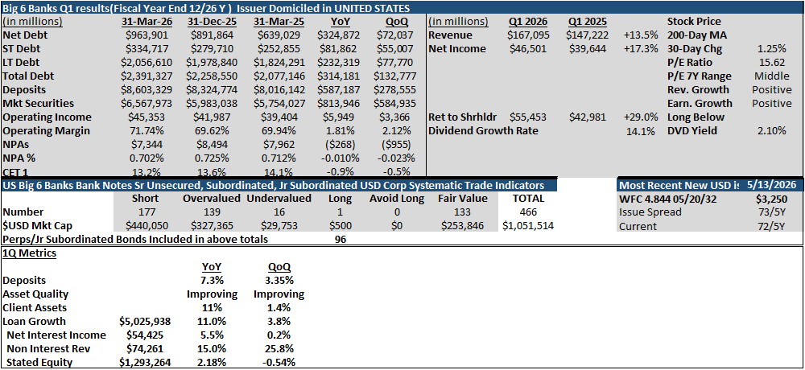Click the Non Interest Rev QoQ 25.8%

[x=279, y=349]
